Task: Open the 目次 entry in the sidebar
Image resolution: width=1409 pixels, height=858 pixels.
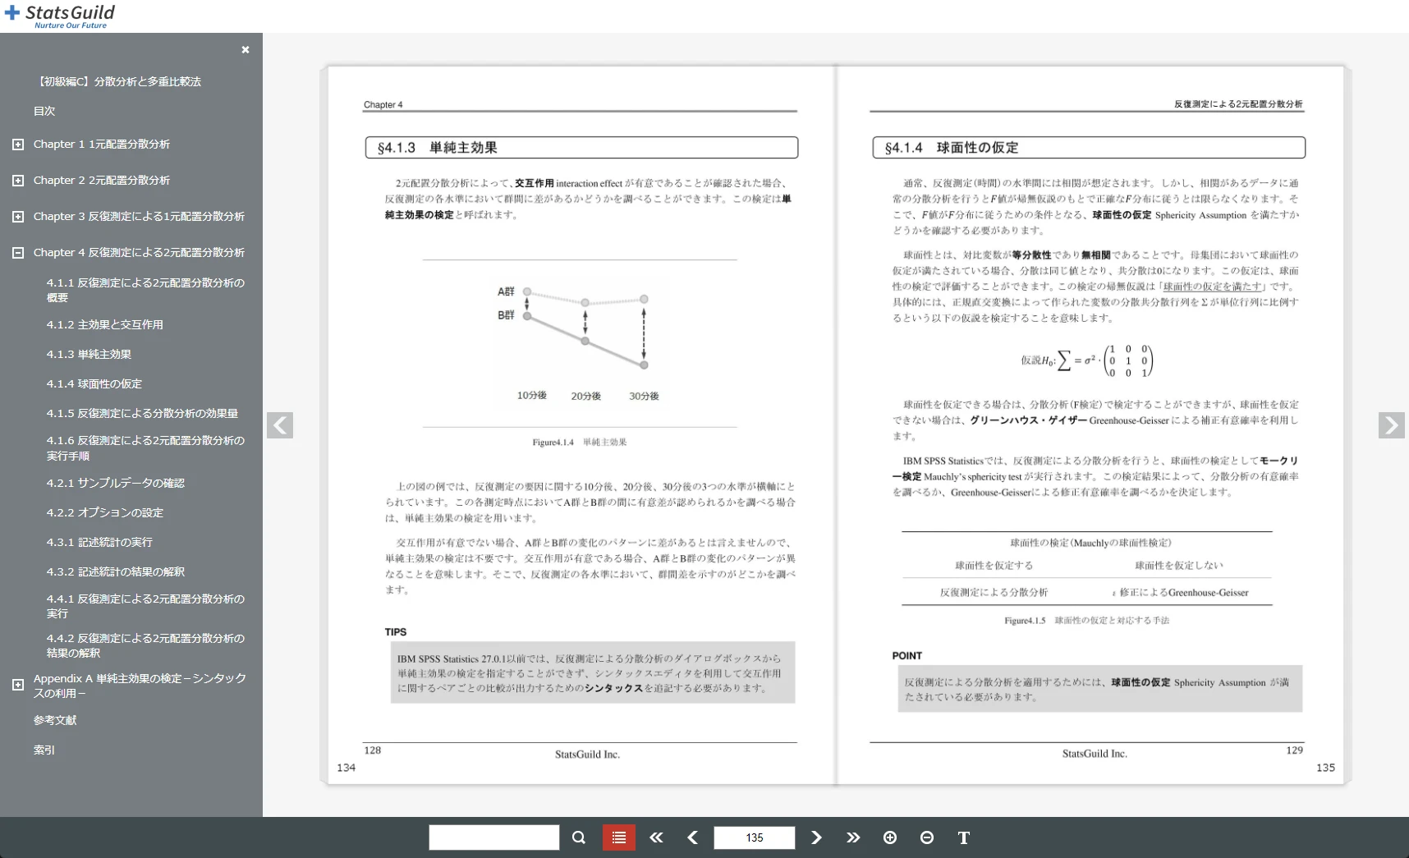Action: tap(44, 111)
